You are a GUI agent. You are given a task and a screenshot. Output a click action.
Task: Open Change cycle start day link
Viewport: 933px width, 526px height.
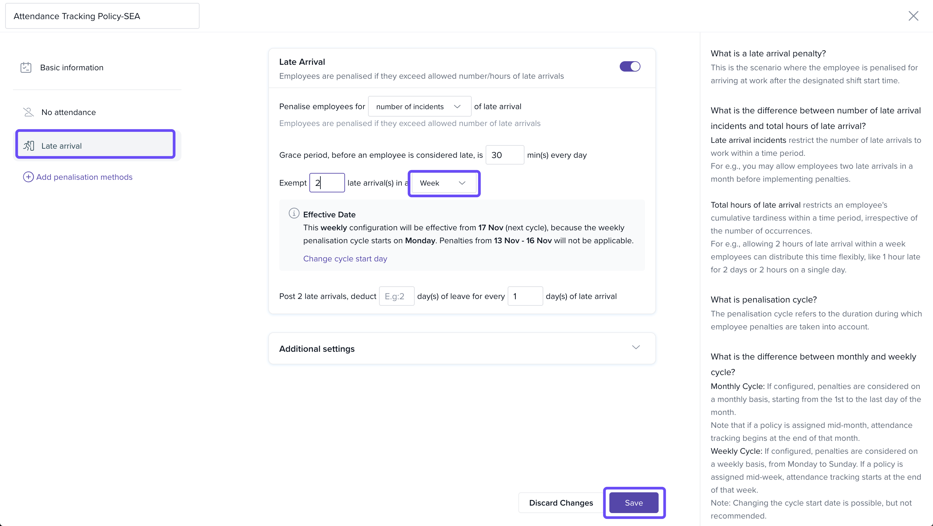click(x=345, y=259)
